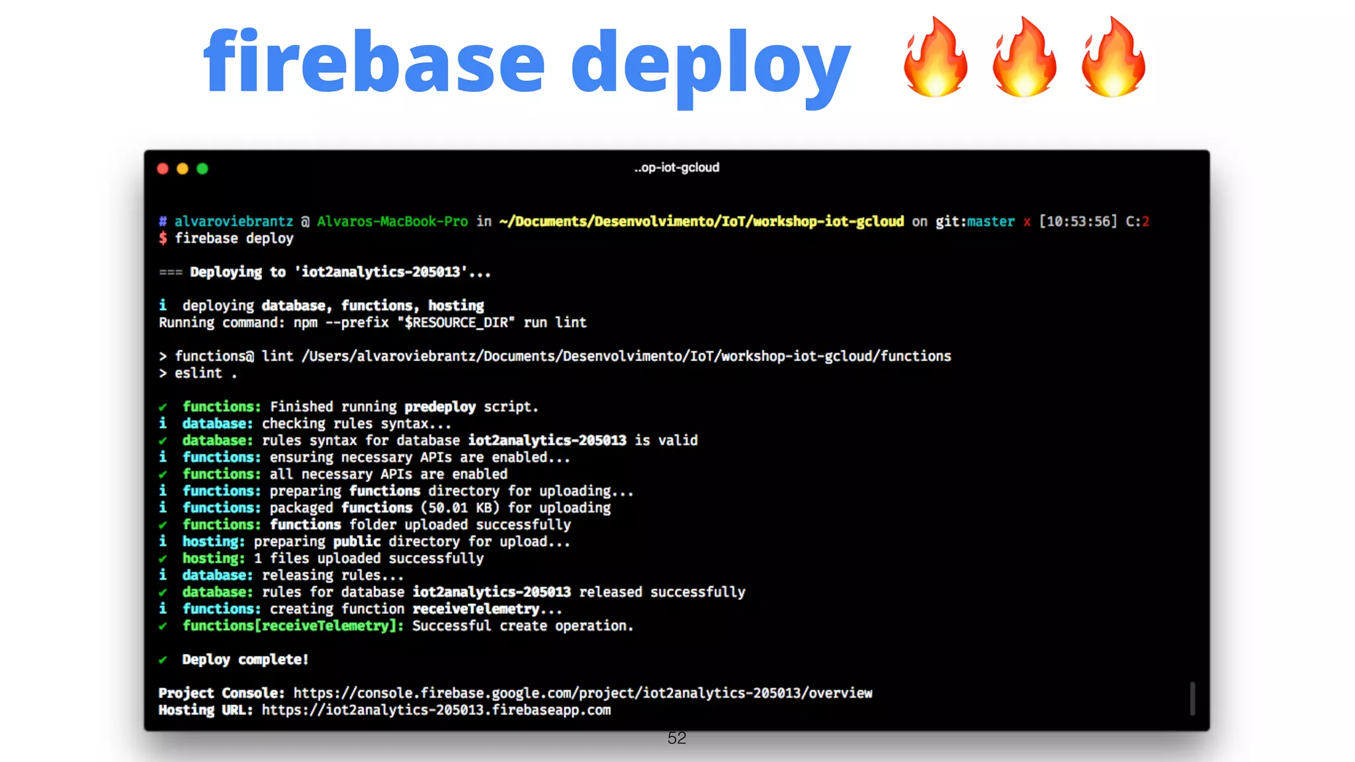Click 'Successful create operation' line
This screenshot has height=762, width=1355.
click(x=396, y=626)
